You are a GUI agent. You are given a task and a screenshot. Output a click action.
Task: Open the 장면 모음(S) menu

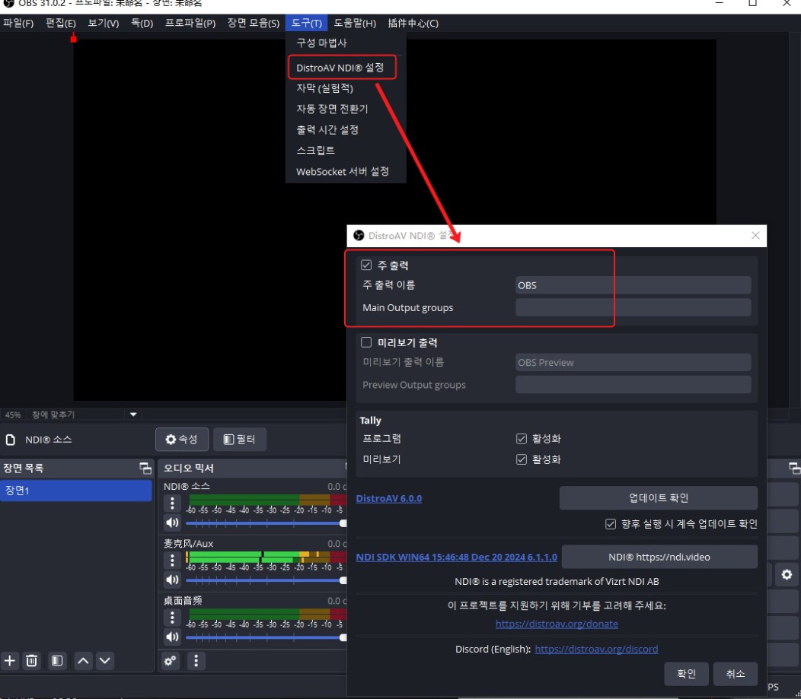254,23
